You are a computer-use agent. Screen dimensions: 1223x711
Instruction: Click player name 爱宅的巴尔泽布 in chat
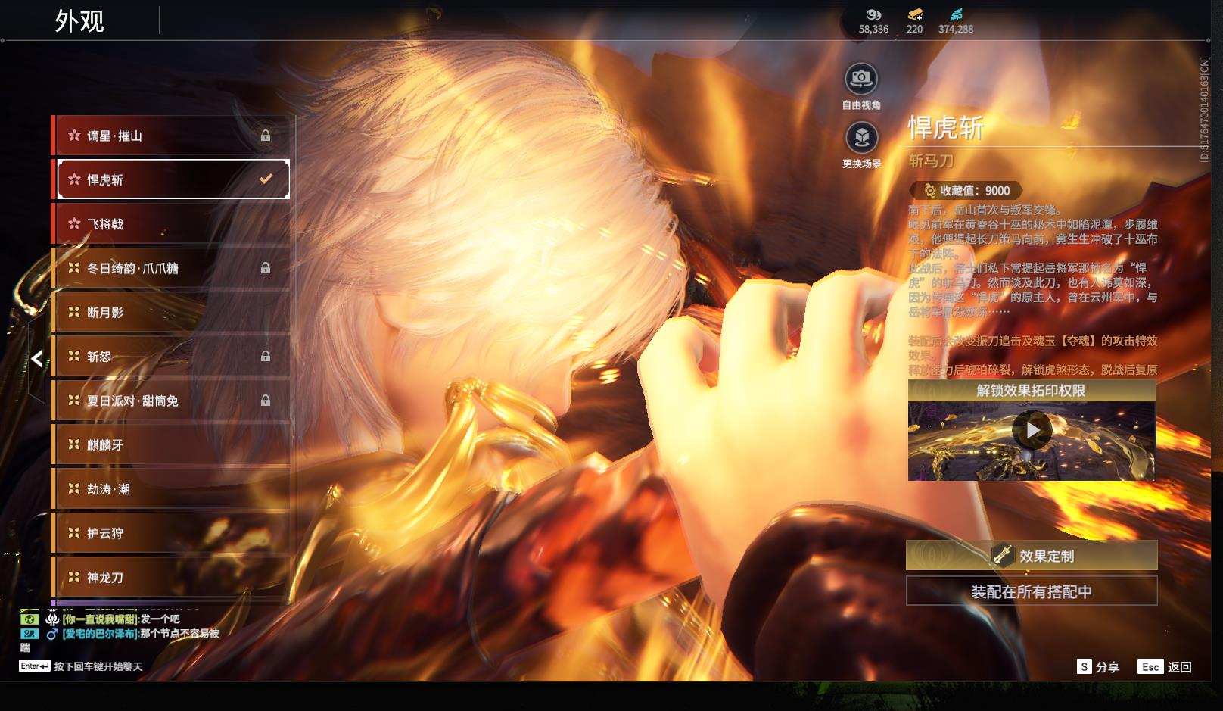[x=101, y=634]
